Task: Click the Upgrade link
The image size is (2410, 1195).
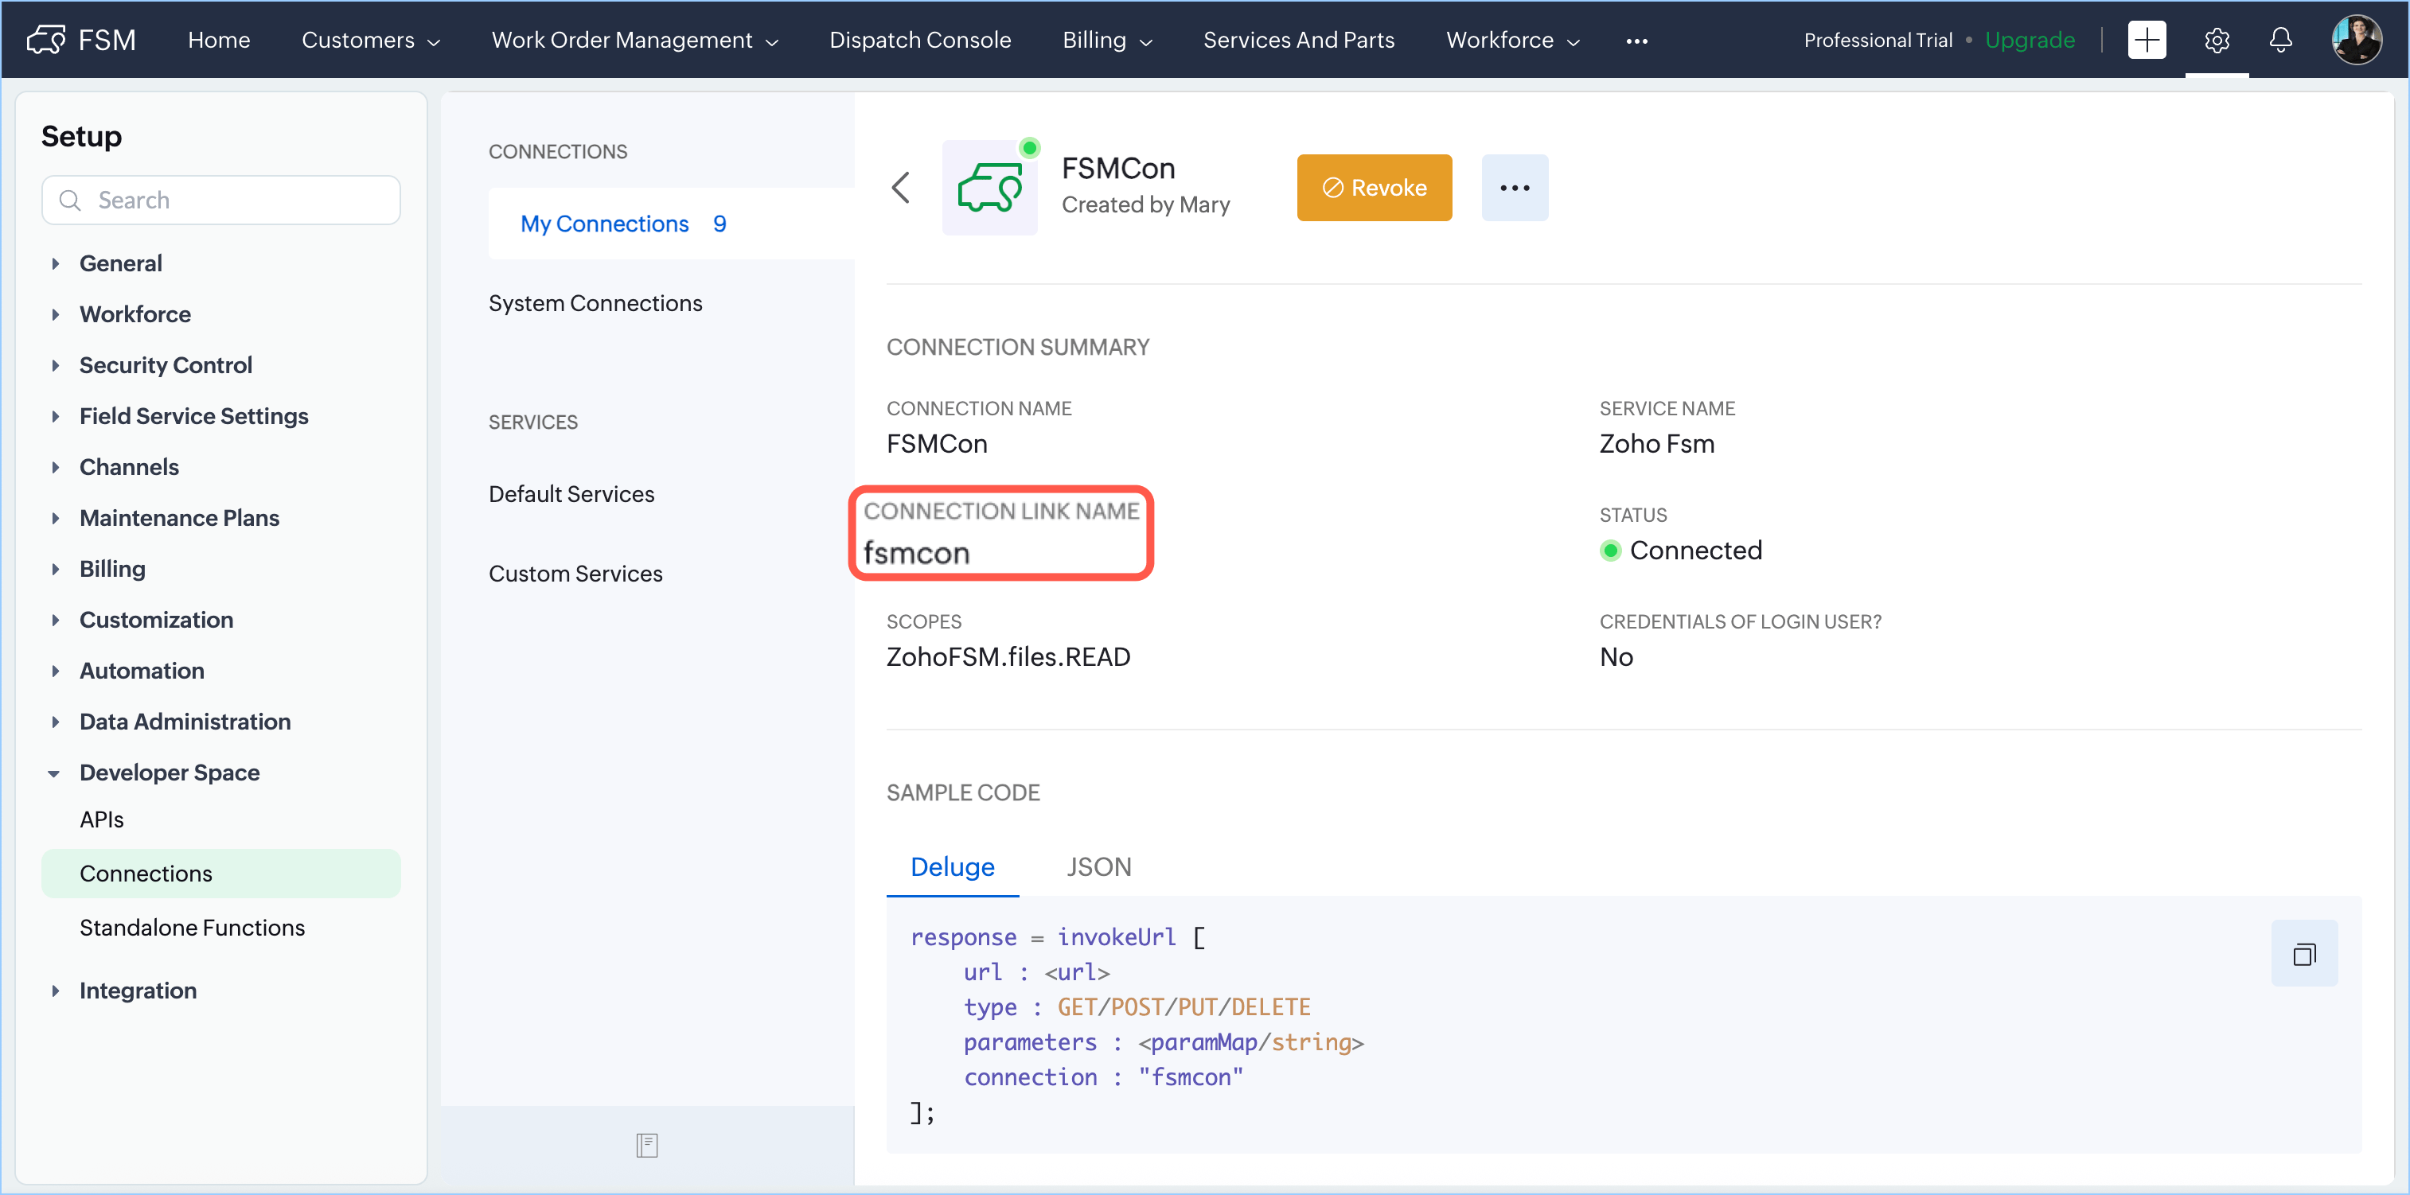Action: tap(2030, 41)
